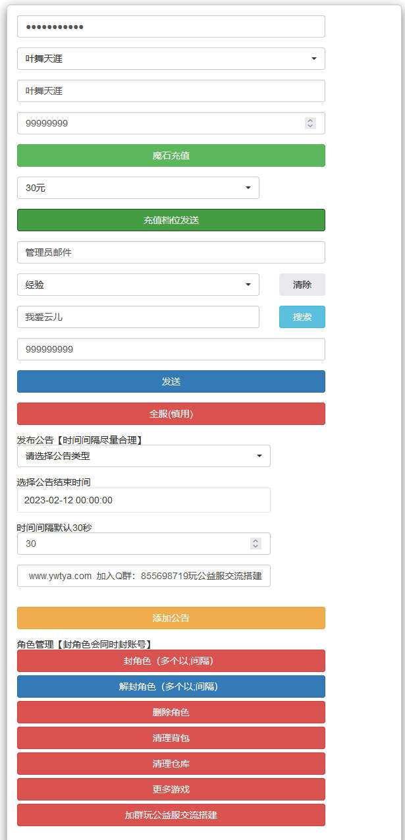Click the 封角色 (多个以;间隔) button
405x840 pixels.
click(x=171, y=661)
